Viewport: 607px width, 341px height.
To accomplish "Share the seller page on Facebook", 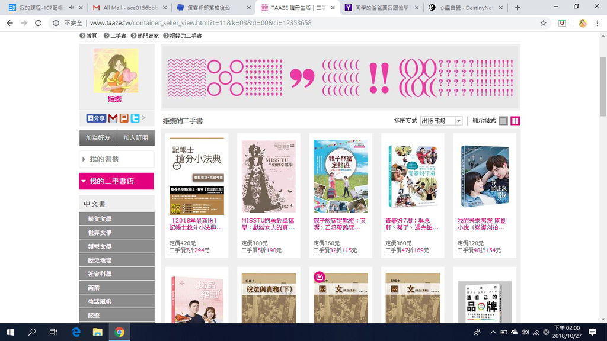I will [96, 118].
